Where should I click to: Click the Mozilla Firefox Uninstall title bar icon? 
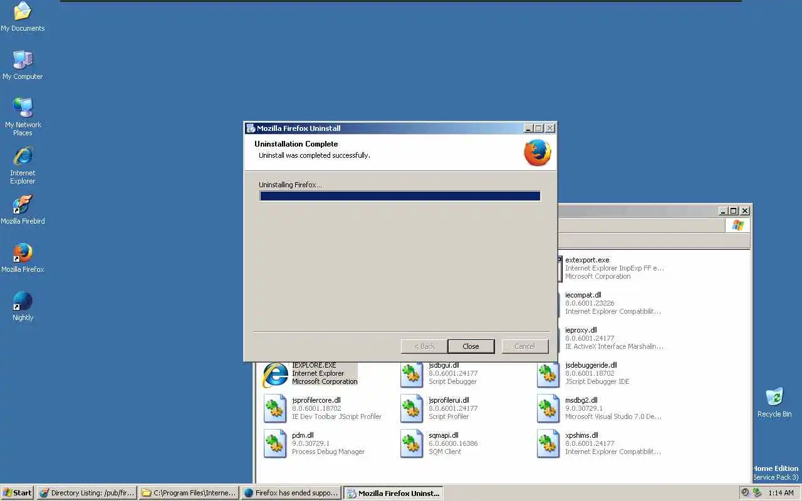tap(251, 128)
